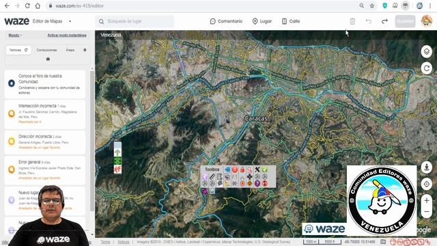
Task: Open the Intersección incorrecta report
Action: point(45,114)
